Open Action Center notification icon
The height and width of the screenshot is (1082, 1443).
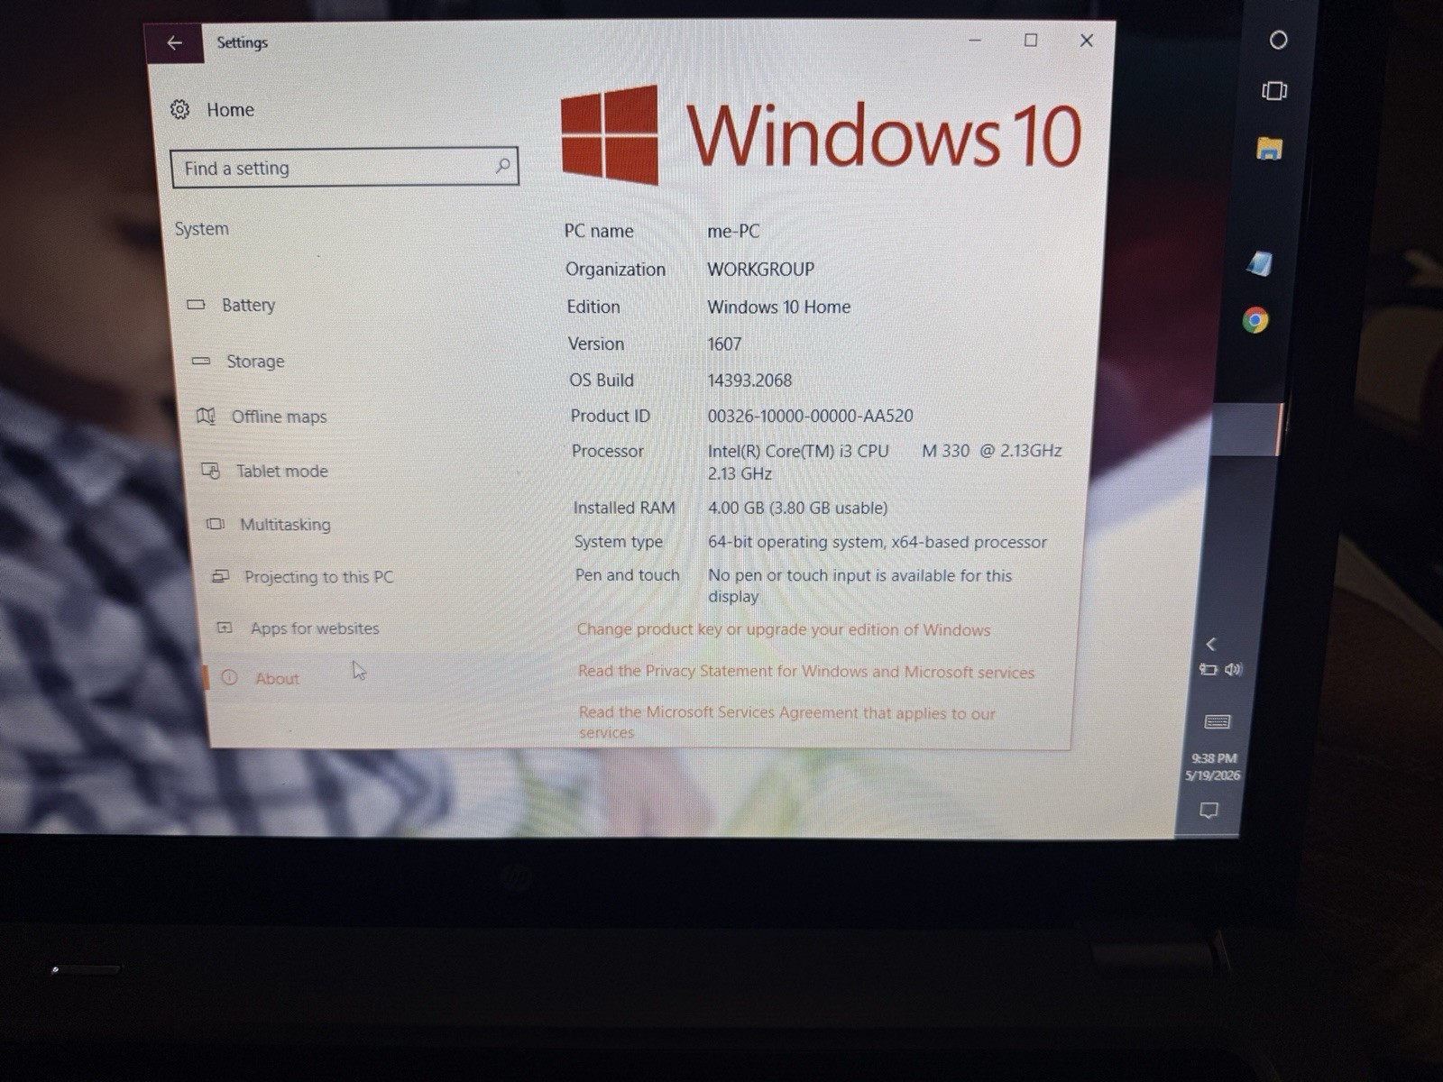(x=1209, y=810)
